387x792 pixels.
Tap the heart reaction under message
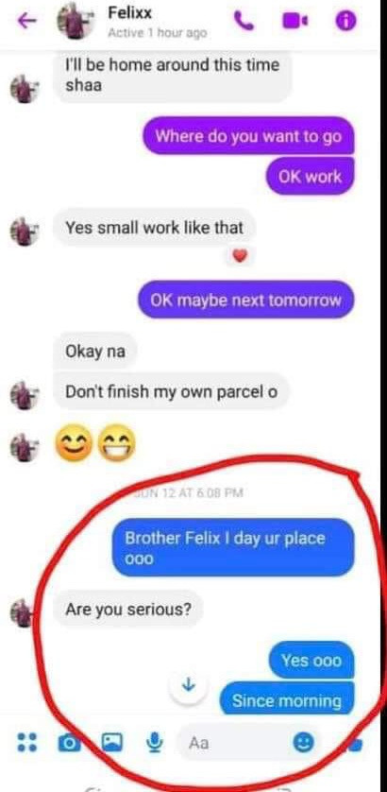(240, 257)
